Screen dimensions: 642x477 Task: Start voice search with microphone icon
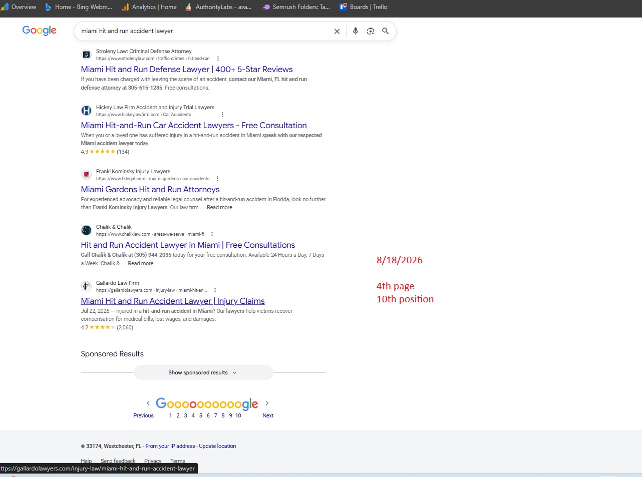pos(356,31)
